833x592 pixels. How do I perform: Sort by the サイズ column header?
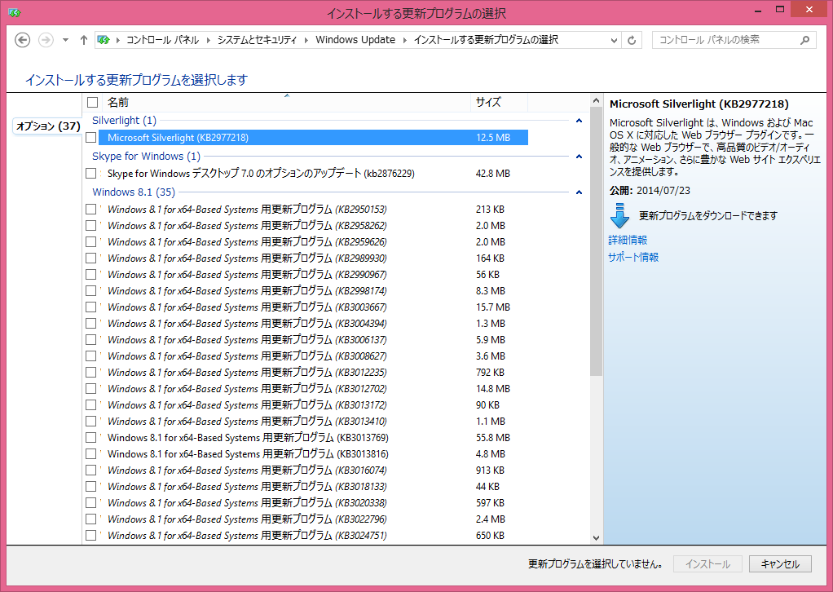(499, 102)
